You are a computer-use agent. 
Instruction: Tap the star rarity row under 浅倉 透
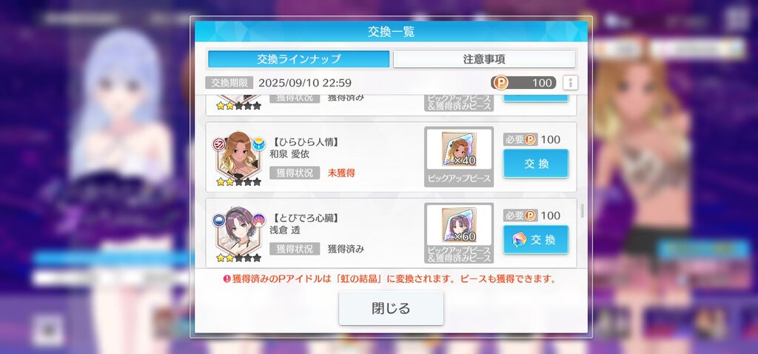238,258
